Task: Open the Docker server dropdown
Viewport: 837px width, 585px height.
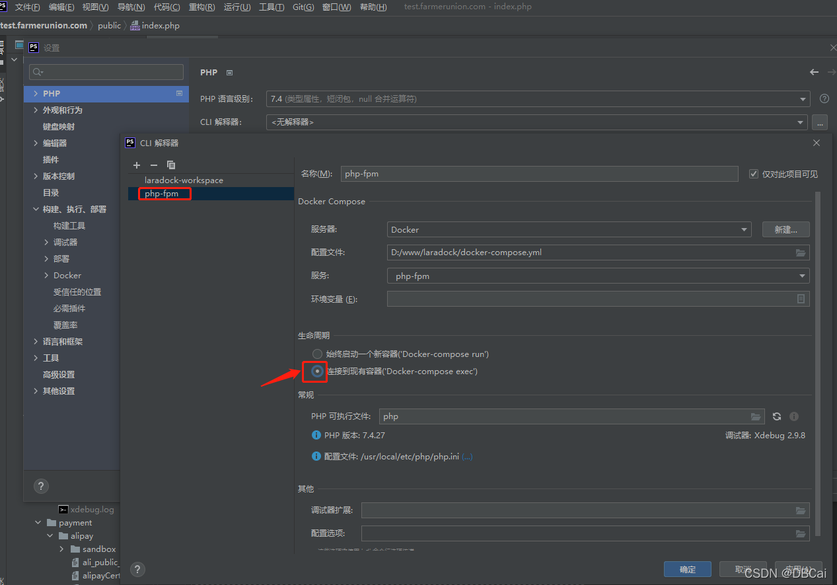Action: pyautogui.click(x=569, y=229)
